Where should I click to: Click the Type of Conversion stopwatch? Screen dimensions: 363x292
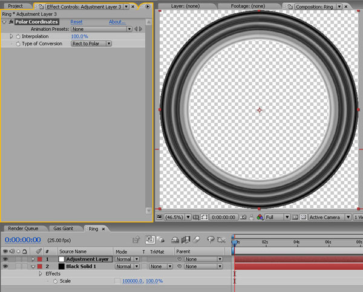18,44
